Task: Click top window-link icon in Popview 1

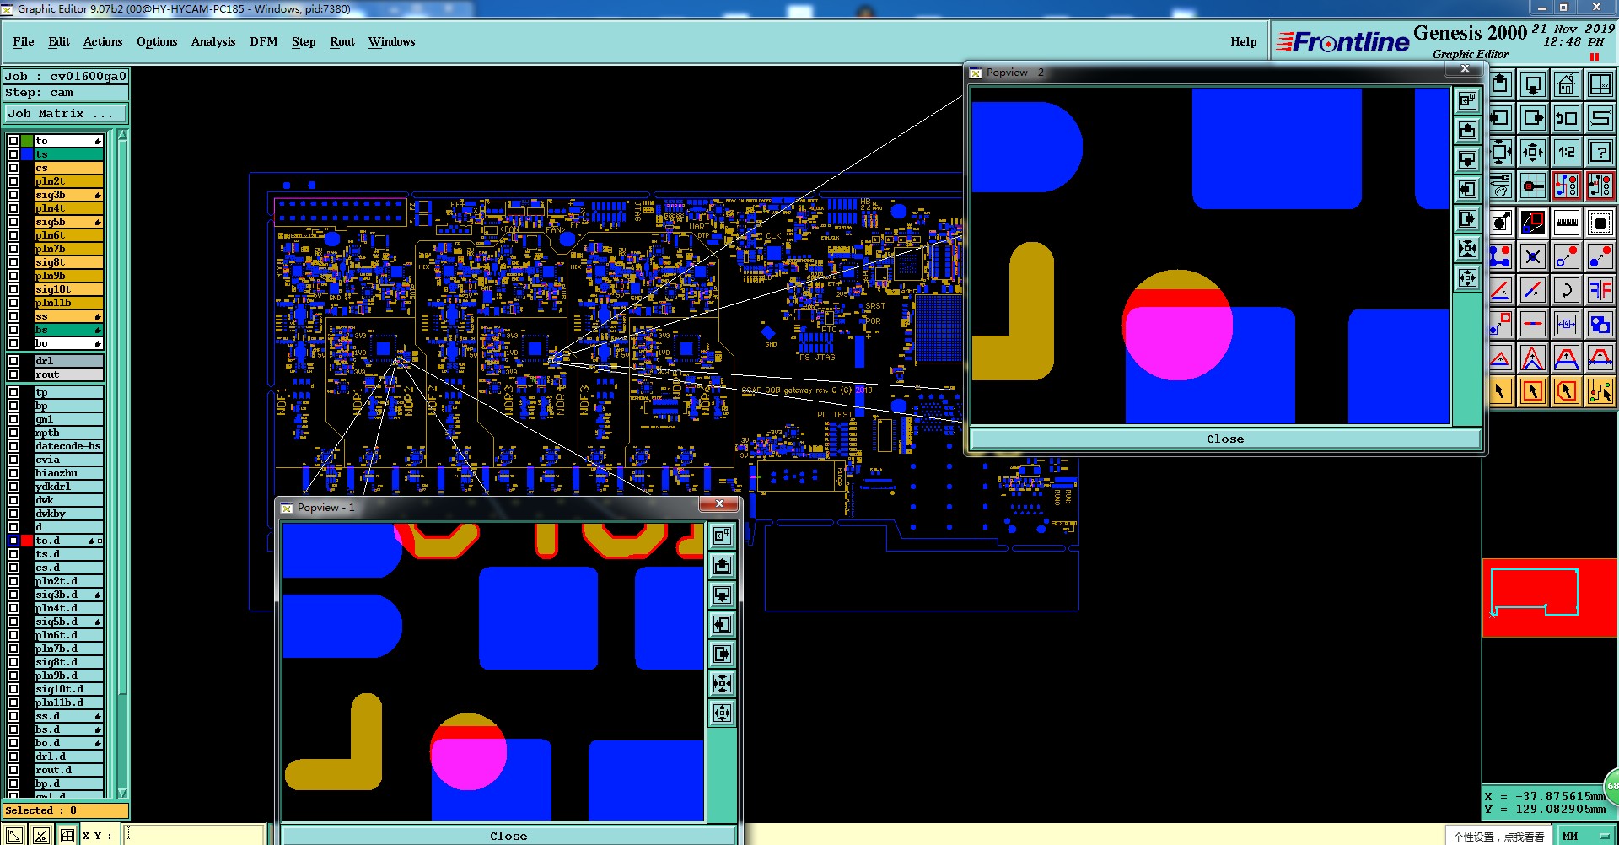Action: click(x=722, y=536)
